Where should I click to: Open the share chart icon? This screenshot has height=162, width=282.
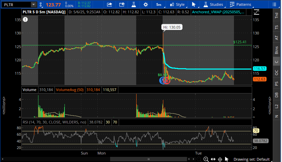109,4
